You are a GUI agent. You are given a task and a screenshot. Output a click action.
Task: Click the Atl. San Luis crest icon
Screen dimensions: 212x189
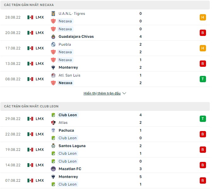point(53,75)
